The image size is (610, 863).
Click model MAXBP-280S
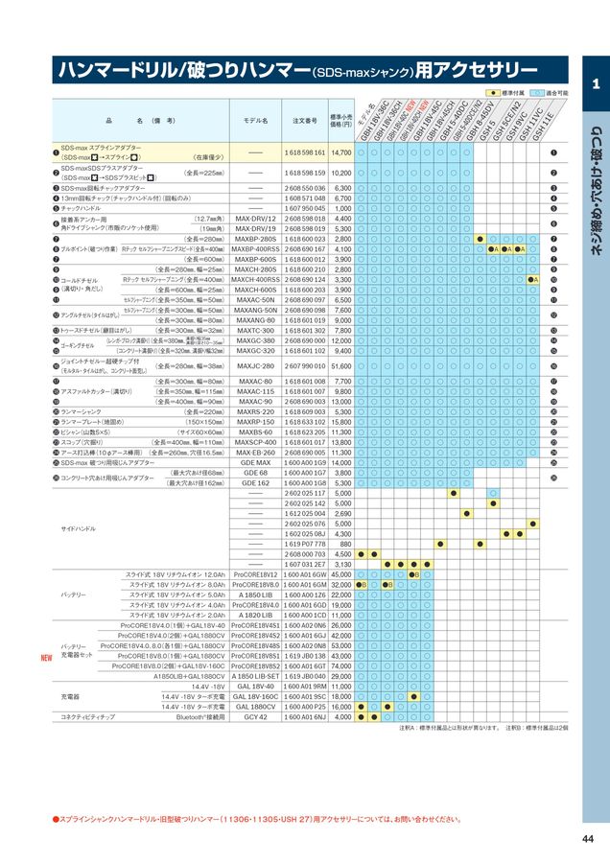click(255, 239)
